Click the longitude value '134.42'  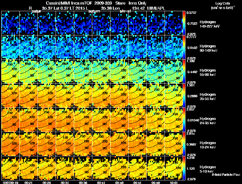pos(138,8)
